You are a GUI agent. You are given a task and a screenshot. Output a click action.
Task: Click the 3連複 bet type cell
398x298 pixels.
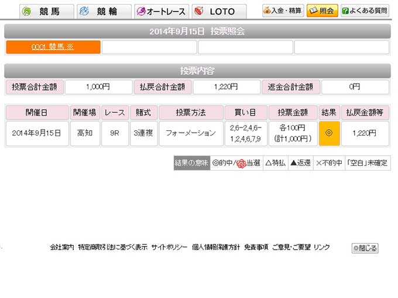pos(143,133)
